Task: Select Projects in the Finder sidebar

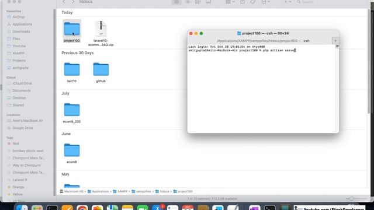Action: click(19, 61)
